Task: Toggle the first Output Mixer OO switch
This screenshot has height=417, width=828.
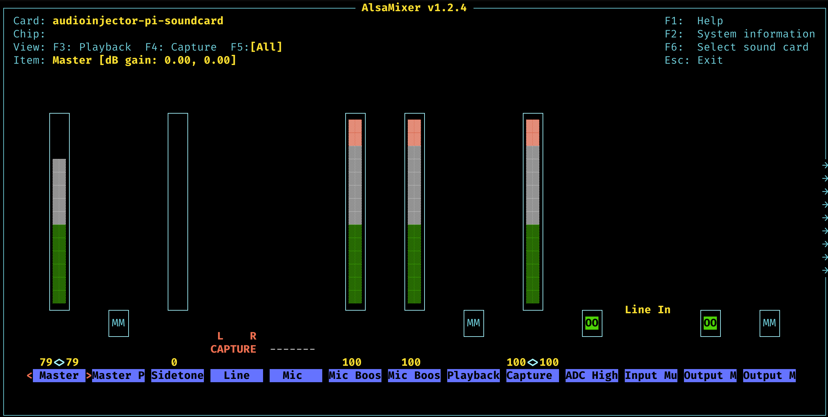Action: point(710,323)
